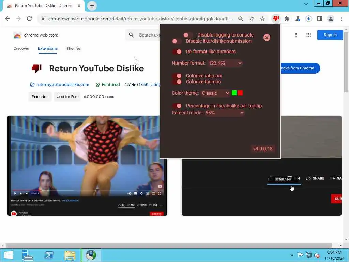Image resolution: width=349 pixels, height=262 pixels.
Task: Click the tab search chevron in title bar
Action: point(306,4)
